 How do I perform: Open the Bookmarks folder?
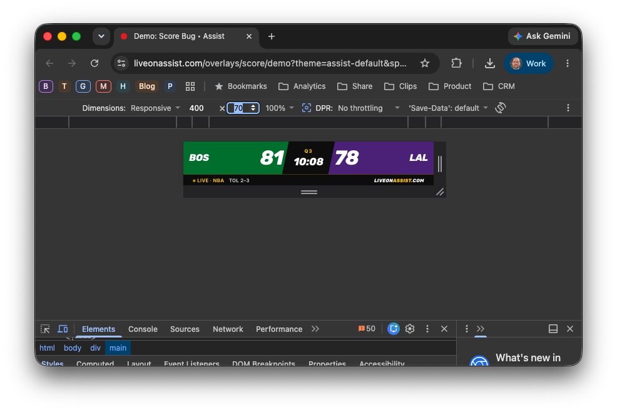241,86
